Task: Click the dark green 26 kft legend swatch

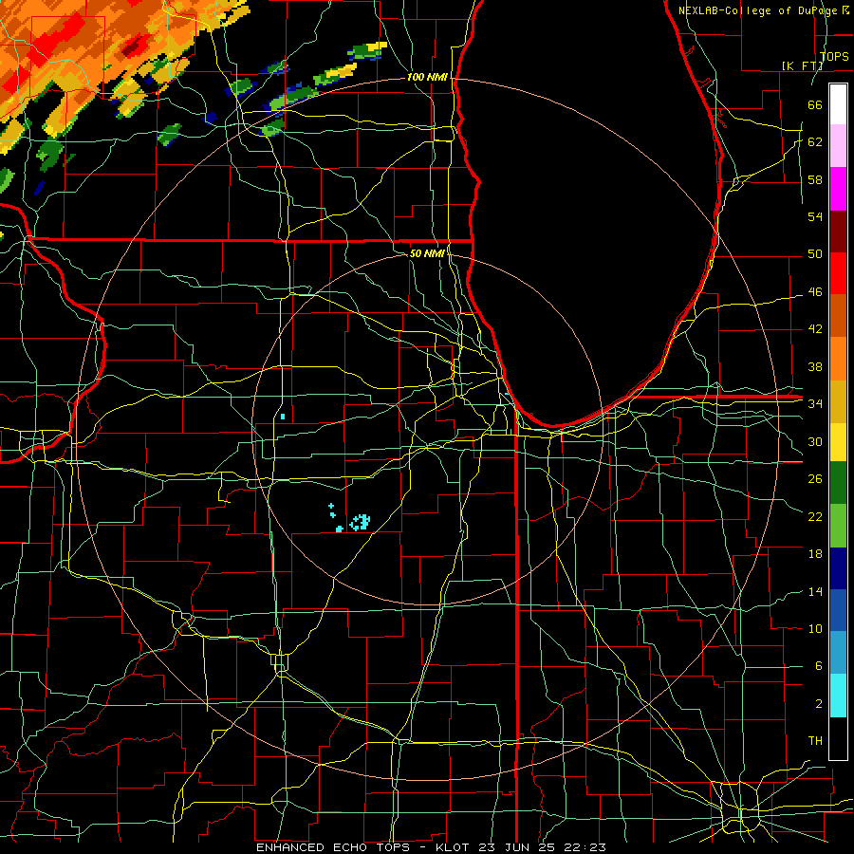Action: (x=838, y=483)
